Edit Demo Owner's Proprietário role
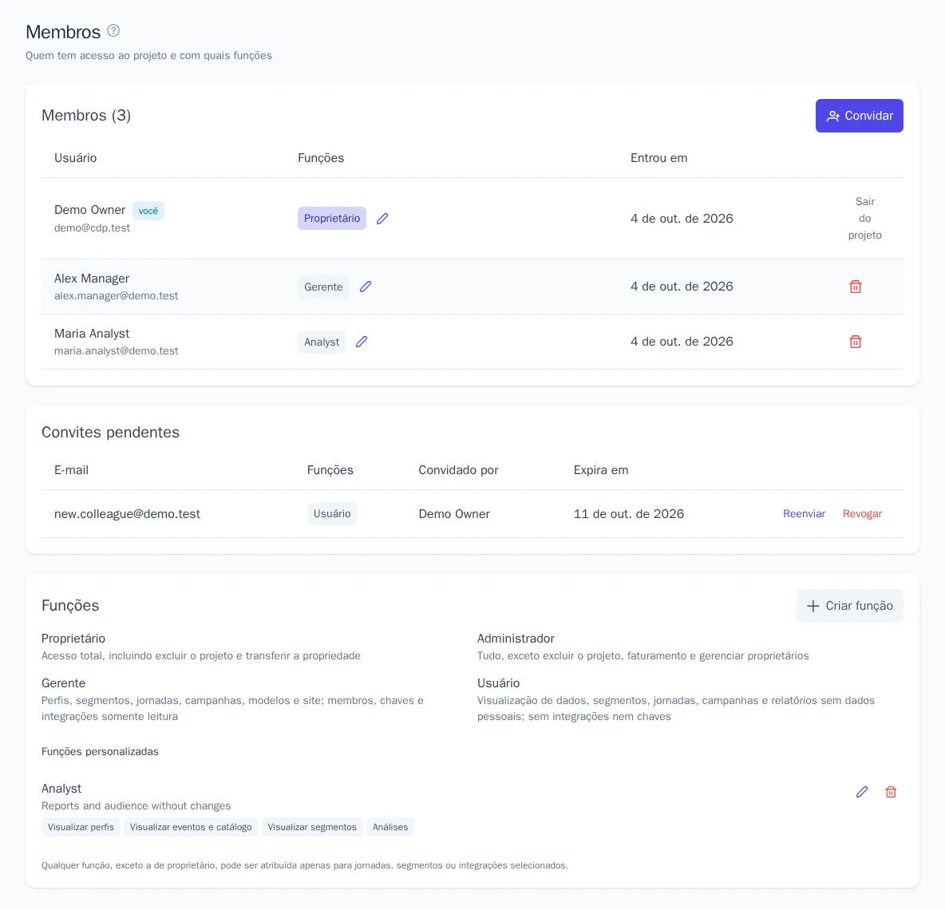The width and height of the screenshot is (945, 910). pos(382,219)
